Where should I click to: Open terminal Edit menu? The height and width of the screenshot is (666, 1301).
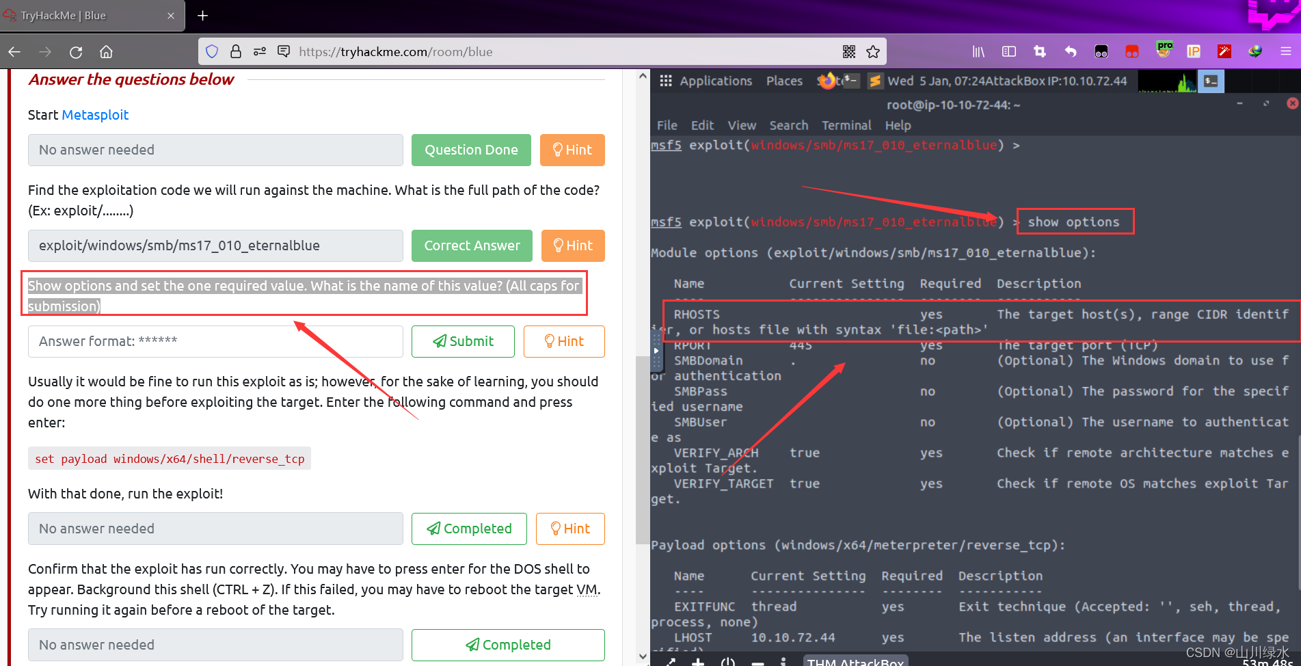(x=702, y=125)
